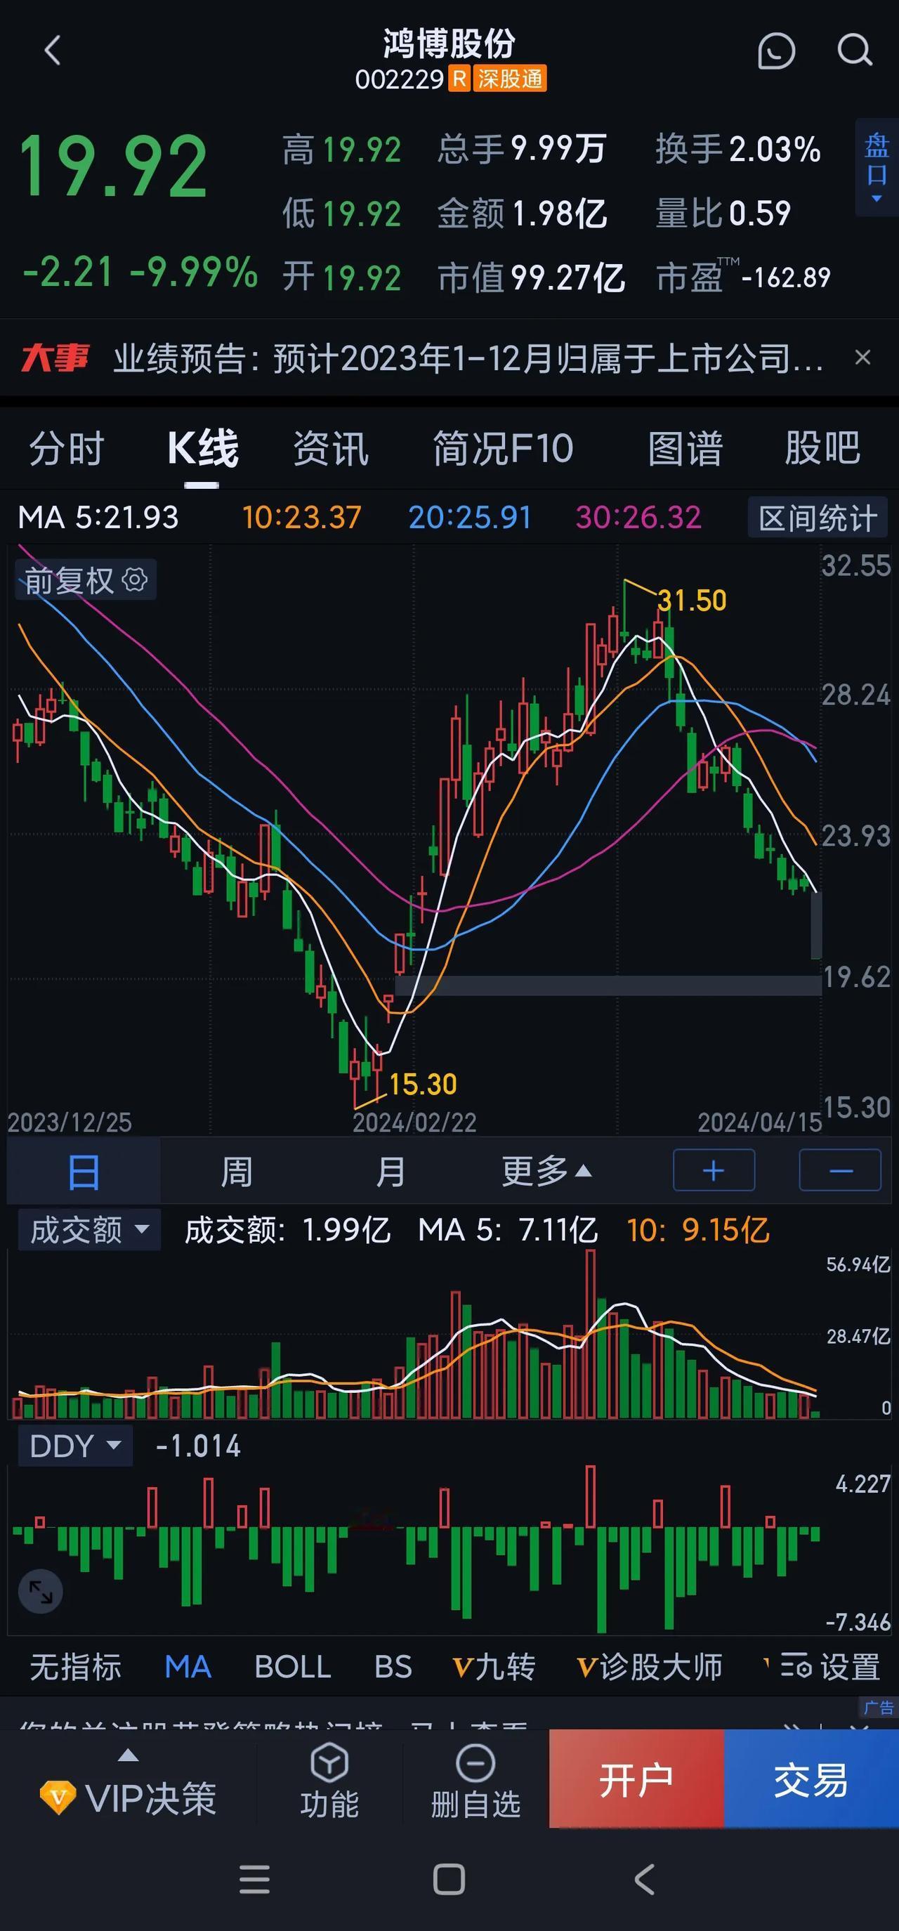Screen dimensions: 899x1931
Task: Click the VIP diamond badge icon
Action: [x=58, y=1798]
